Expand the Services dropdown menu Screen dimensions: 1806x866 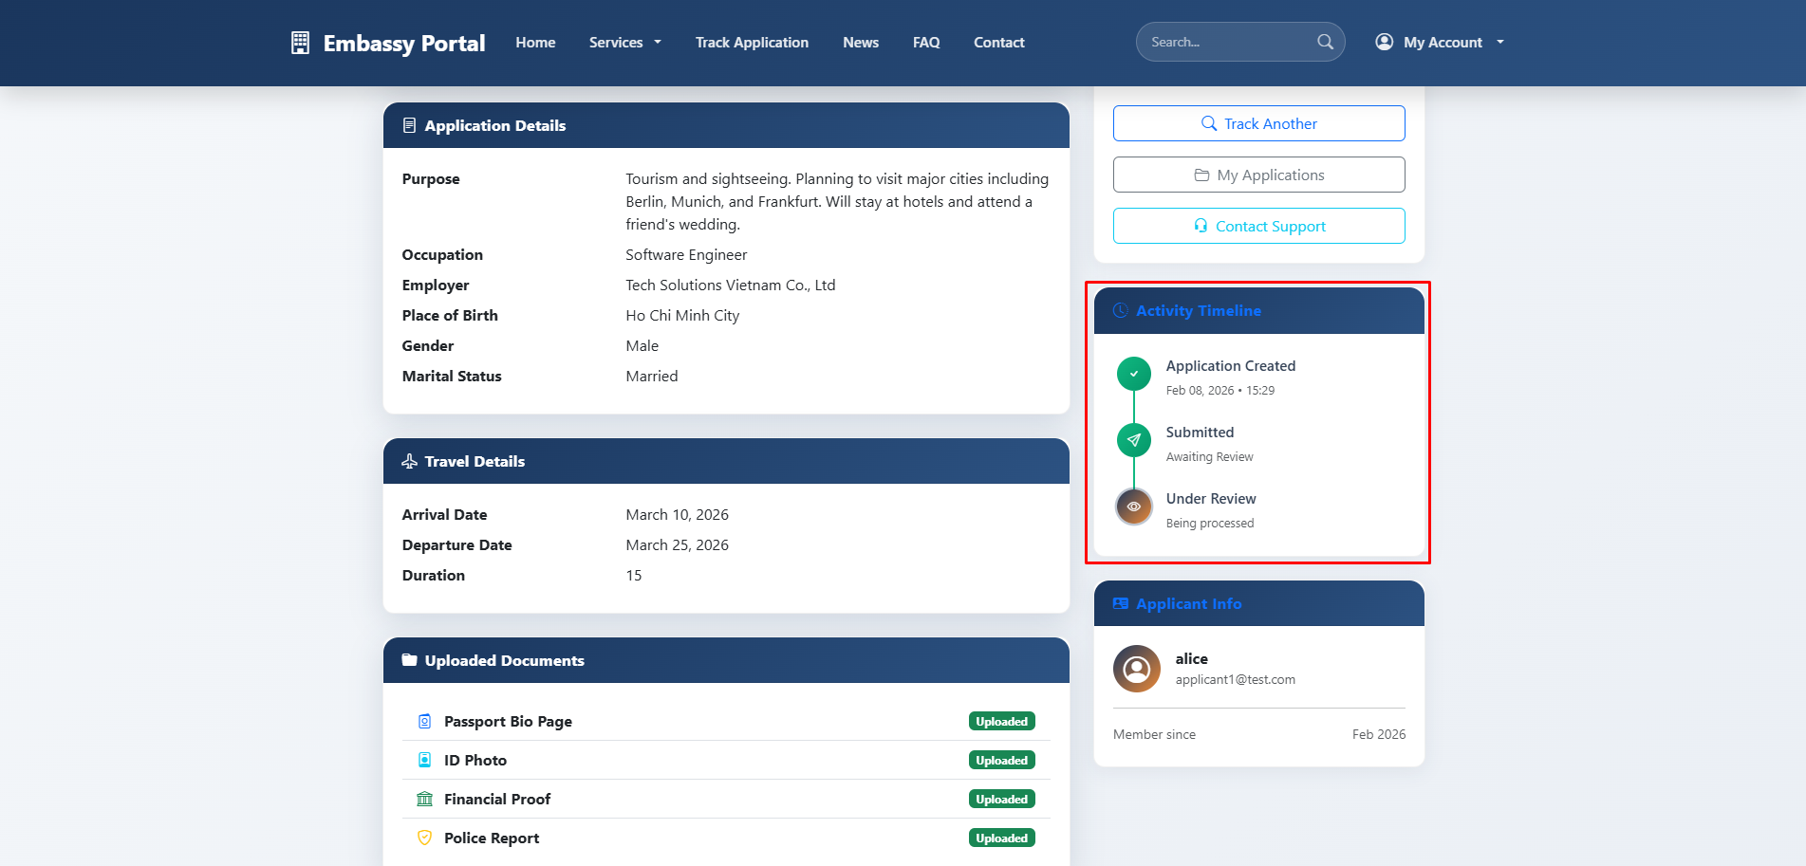[624, 43]
